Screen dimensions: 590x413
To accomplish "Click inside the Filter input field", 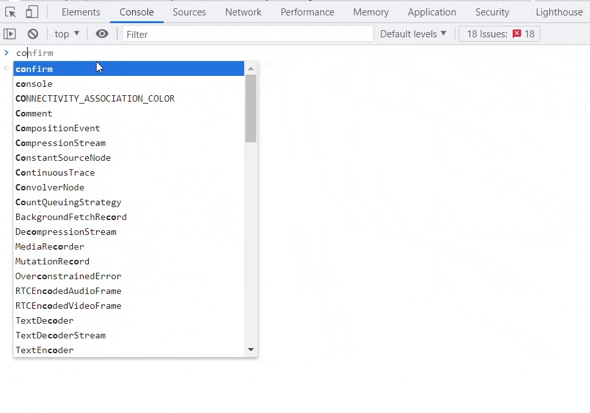I will tap(247, 33).
